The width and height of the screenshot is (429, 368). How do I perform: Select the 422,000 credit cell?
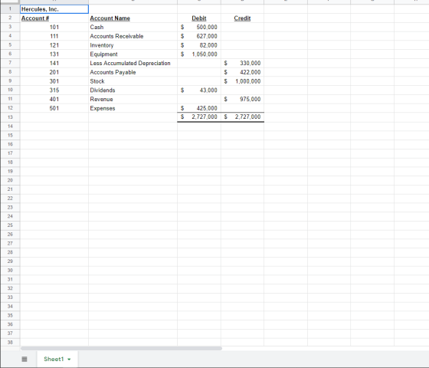(x=242, y=72)
